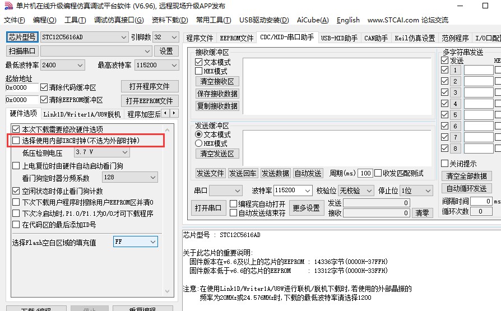Open the 资料下载(D) menu
This screenshot has height=311, width=501.
coord(170,20)
